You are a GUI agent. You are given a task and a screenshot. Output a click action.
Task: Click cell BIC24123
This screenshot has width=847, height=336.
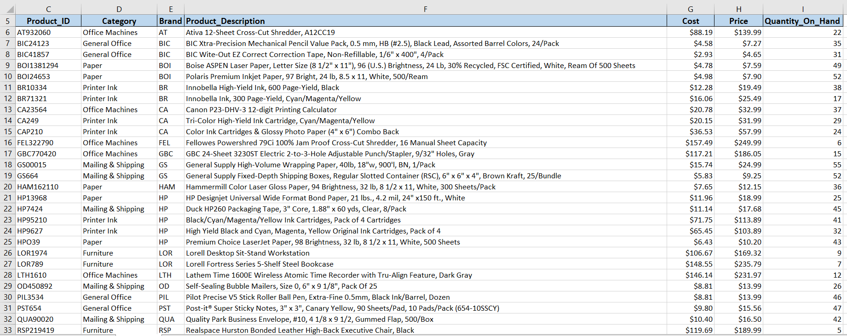[48, 43]
